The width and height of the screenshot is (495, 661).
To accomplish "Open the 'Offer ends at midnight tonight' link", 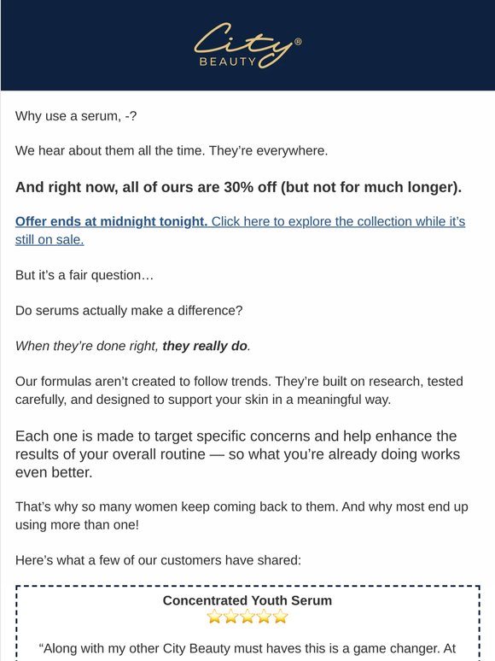I will pos(111,221).
